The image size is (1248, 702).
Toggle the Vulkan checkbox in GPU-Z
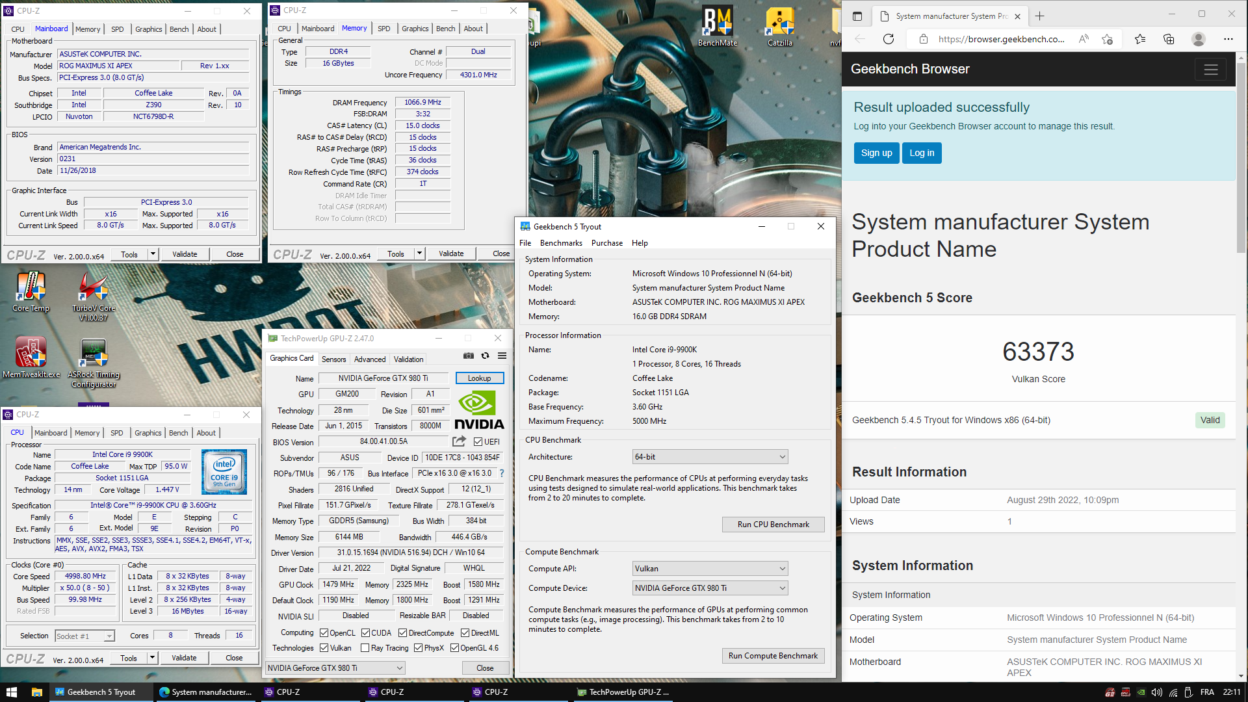point(324,648)
